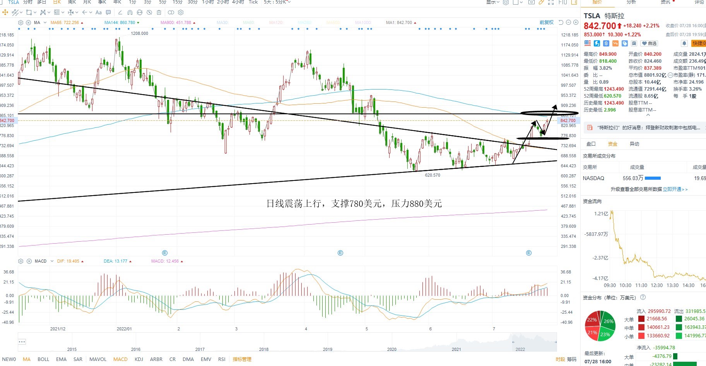Take a chart screenshot with camera icon
Screen dimensions: 706x366
532,2
